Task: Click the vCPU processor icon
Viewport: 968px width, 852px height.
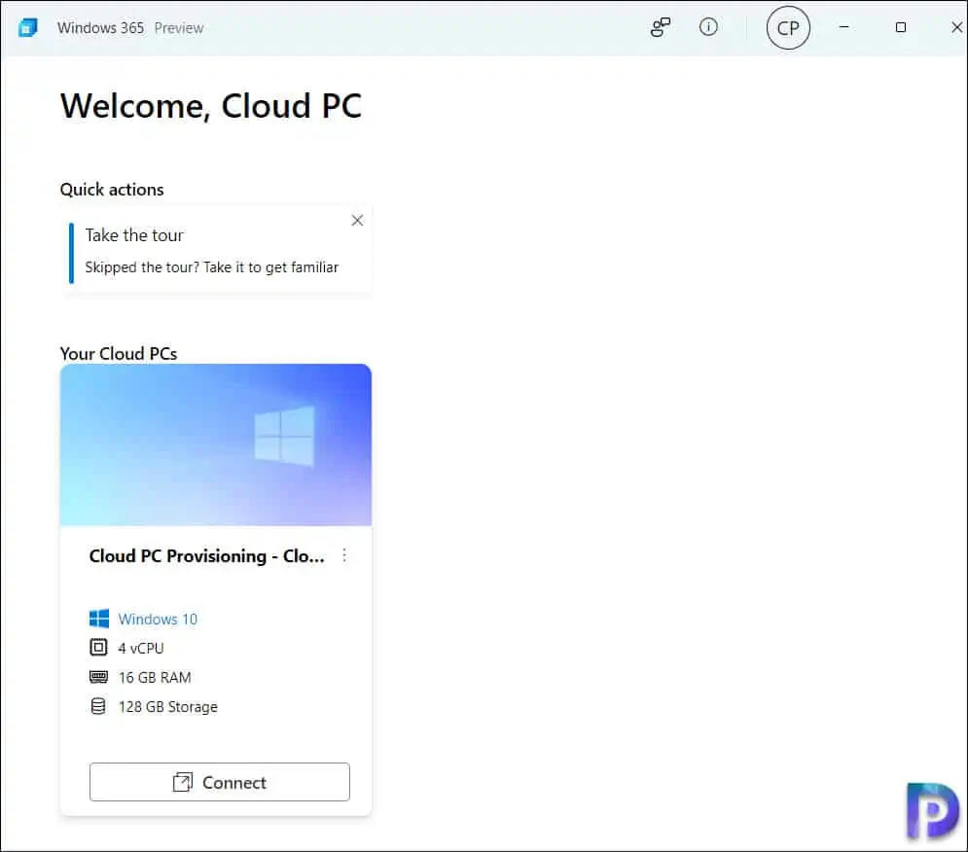Action: pyautogui.click(x=98, y=648)
